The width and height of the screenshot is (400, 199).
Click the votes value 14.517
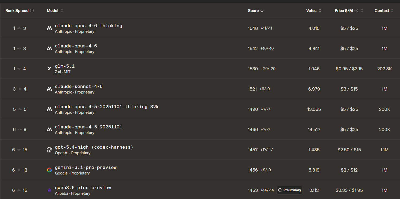(x=314, y=129)
